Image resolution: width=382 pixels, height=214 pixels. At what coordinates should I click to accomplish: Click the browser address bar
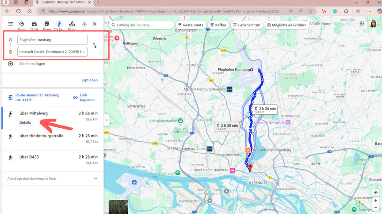coord(165,11)
